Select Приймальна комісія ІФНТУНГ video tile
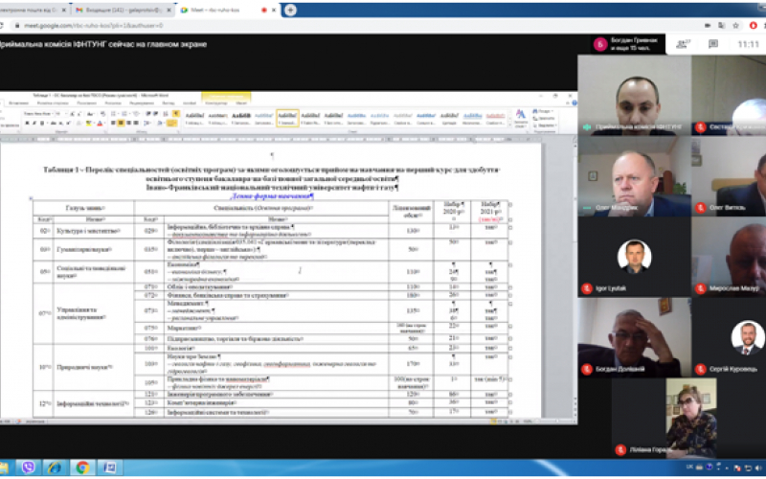This screenshot has width=766, height=479. pyautogui.click(x=634, y=95)
